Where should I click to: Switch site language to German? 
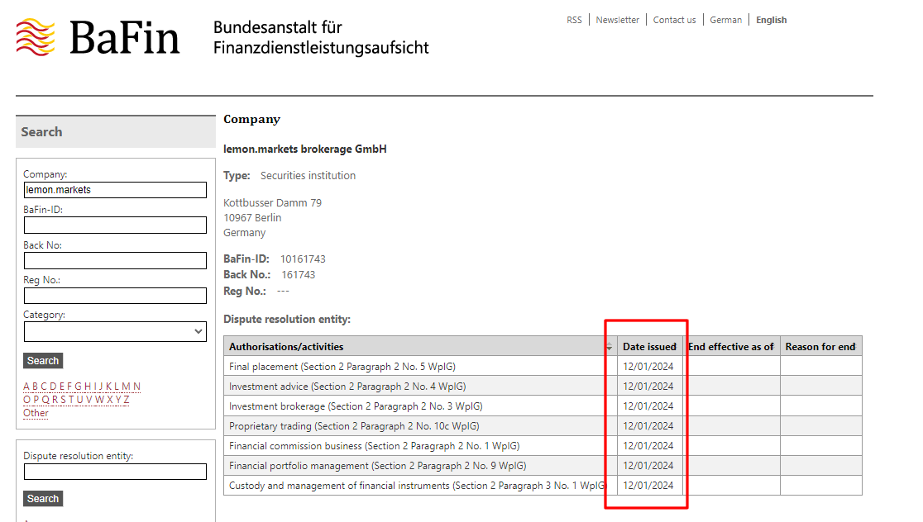point(725,19)
